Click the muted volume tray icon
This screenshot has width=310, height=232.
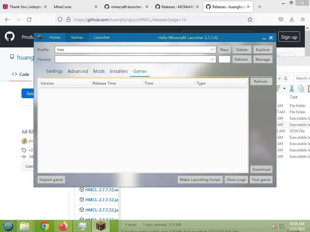point(274,226)
